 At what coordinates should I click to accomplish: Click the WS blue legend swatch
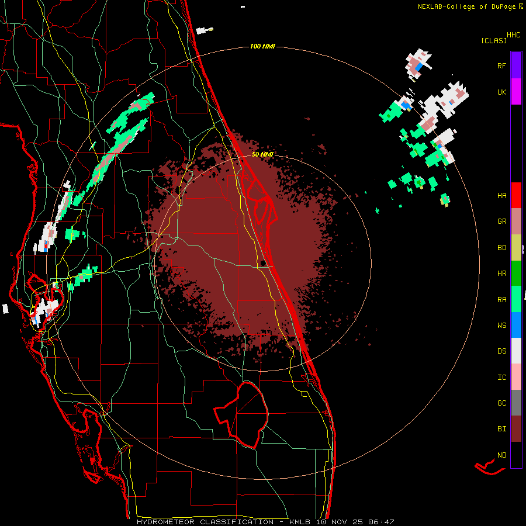pos(516,325)
